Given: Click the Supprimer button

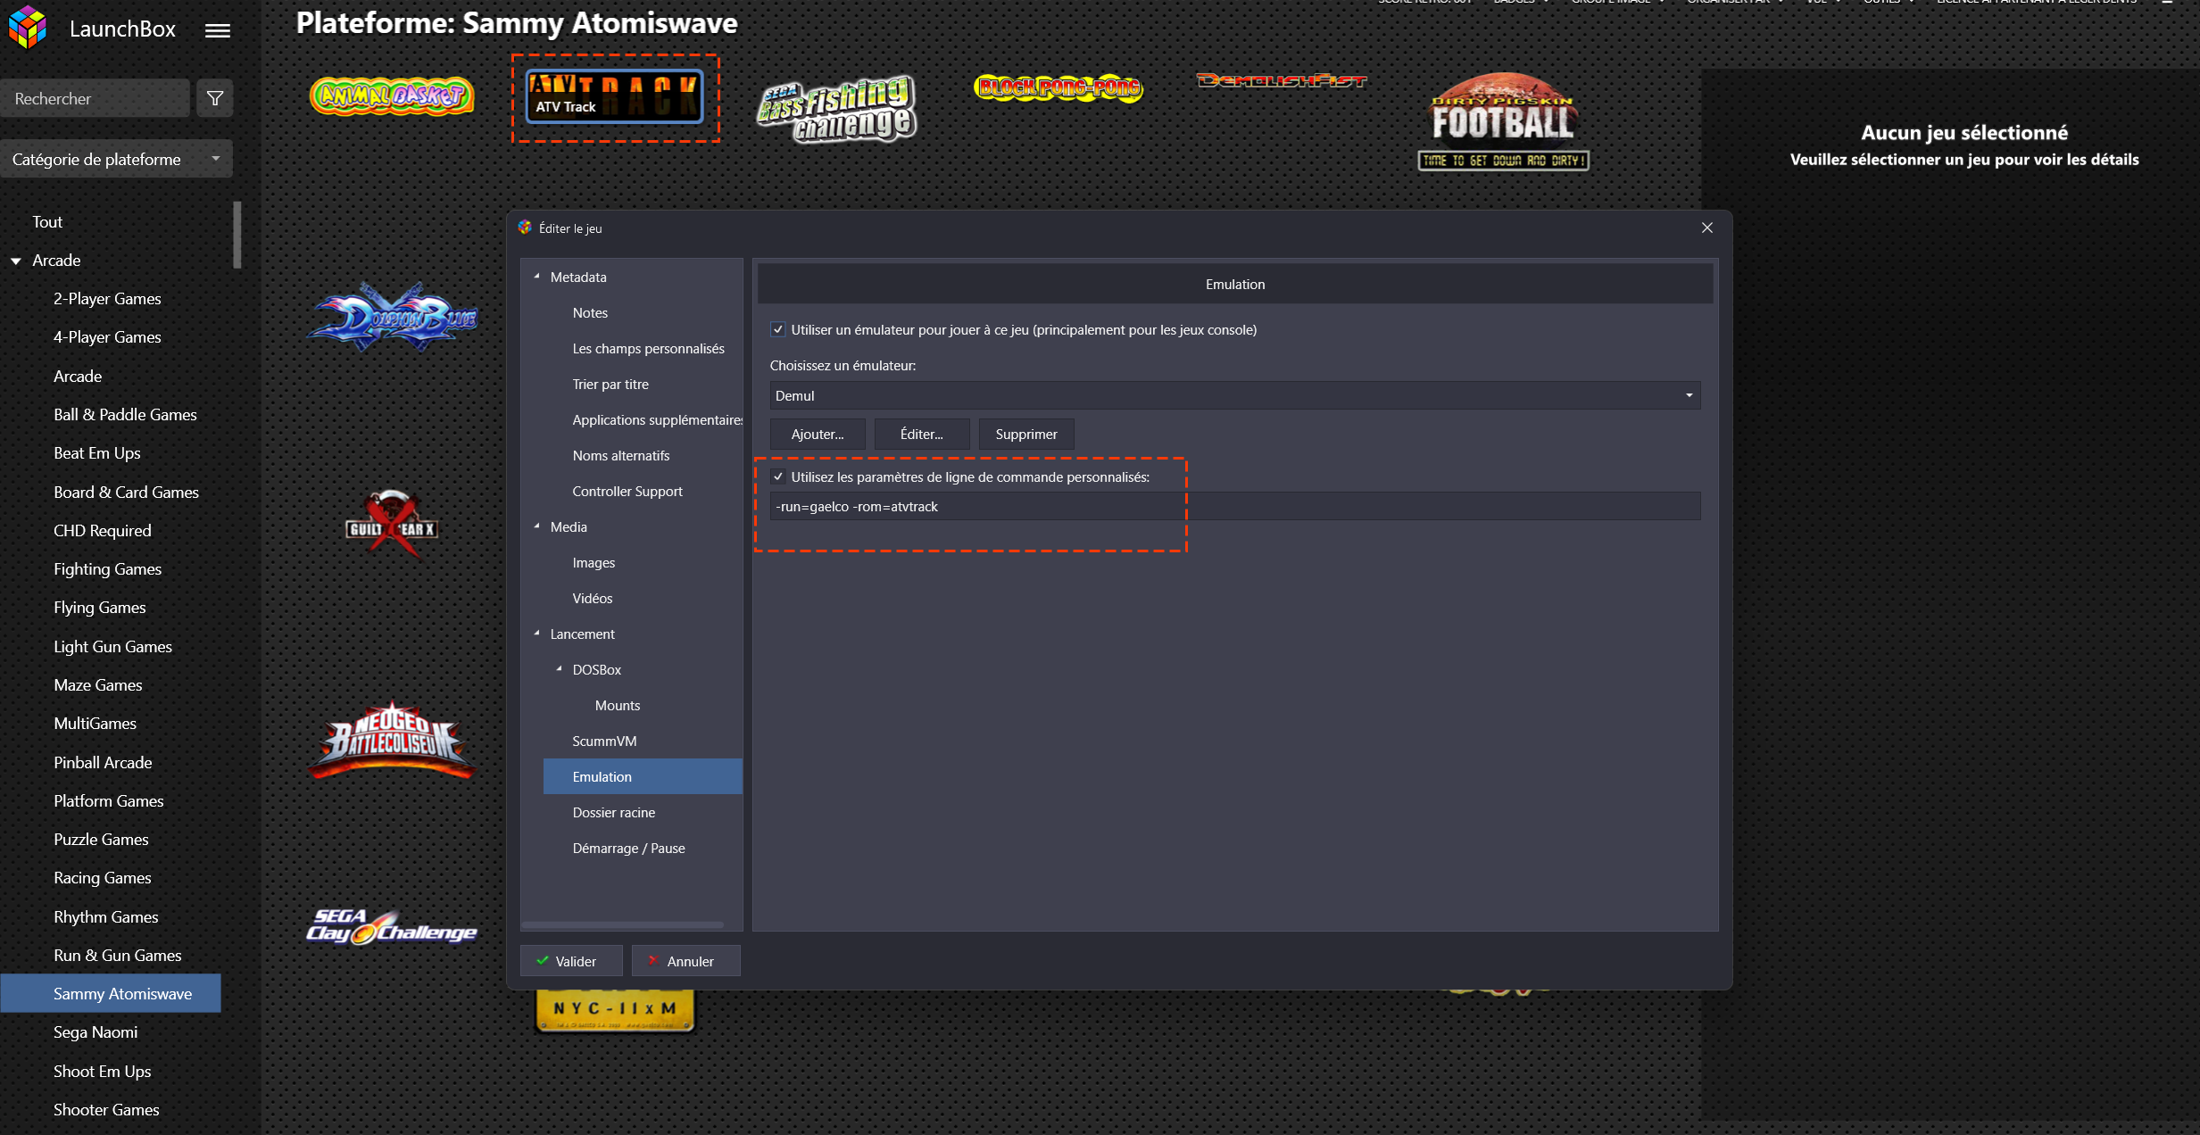Looking at the screenshot, I should coord(1026,434).
